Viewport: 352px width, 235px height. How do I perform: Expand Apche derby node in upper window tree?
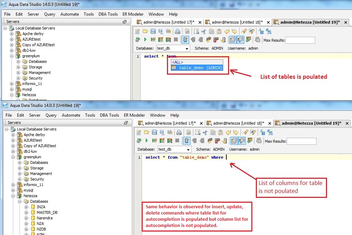pyautogui.click(x=12, y=34)
